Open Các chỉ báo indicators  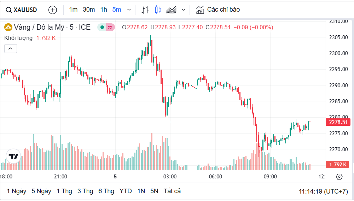click(x=218, y=10)
